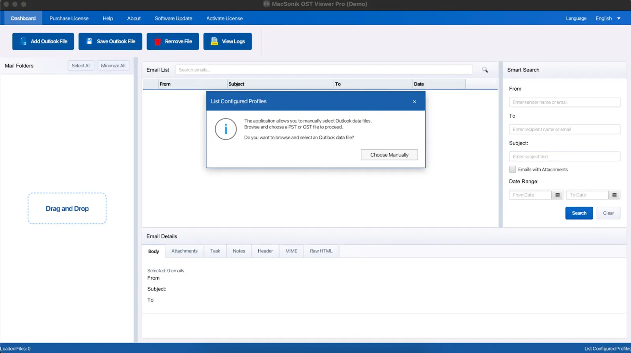Sort by the To column header
This screenshot has height=353, width=631.
[x=373, y=84]
